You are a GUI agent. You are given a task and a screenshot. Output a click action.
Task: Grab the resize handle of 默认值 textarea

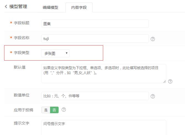point(165,82)
